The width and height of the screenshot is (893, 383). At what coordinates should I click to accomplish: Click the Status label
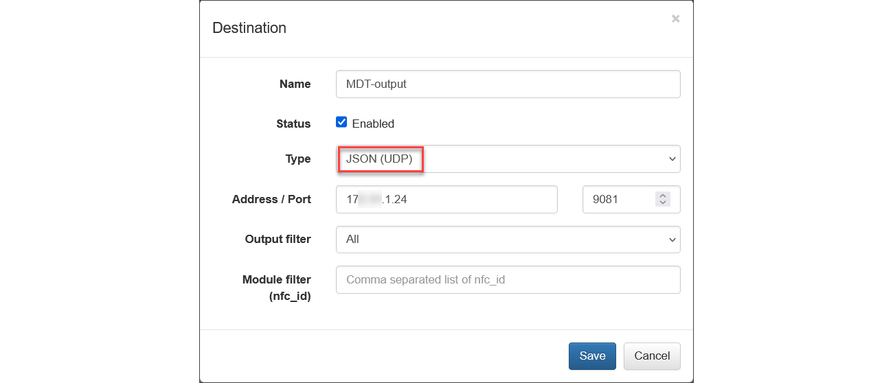click(293, 124)
